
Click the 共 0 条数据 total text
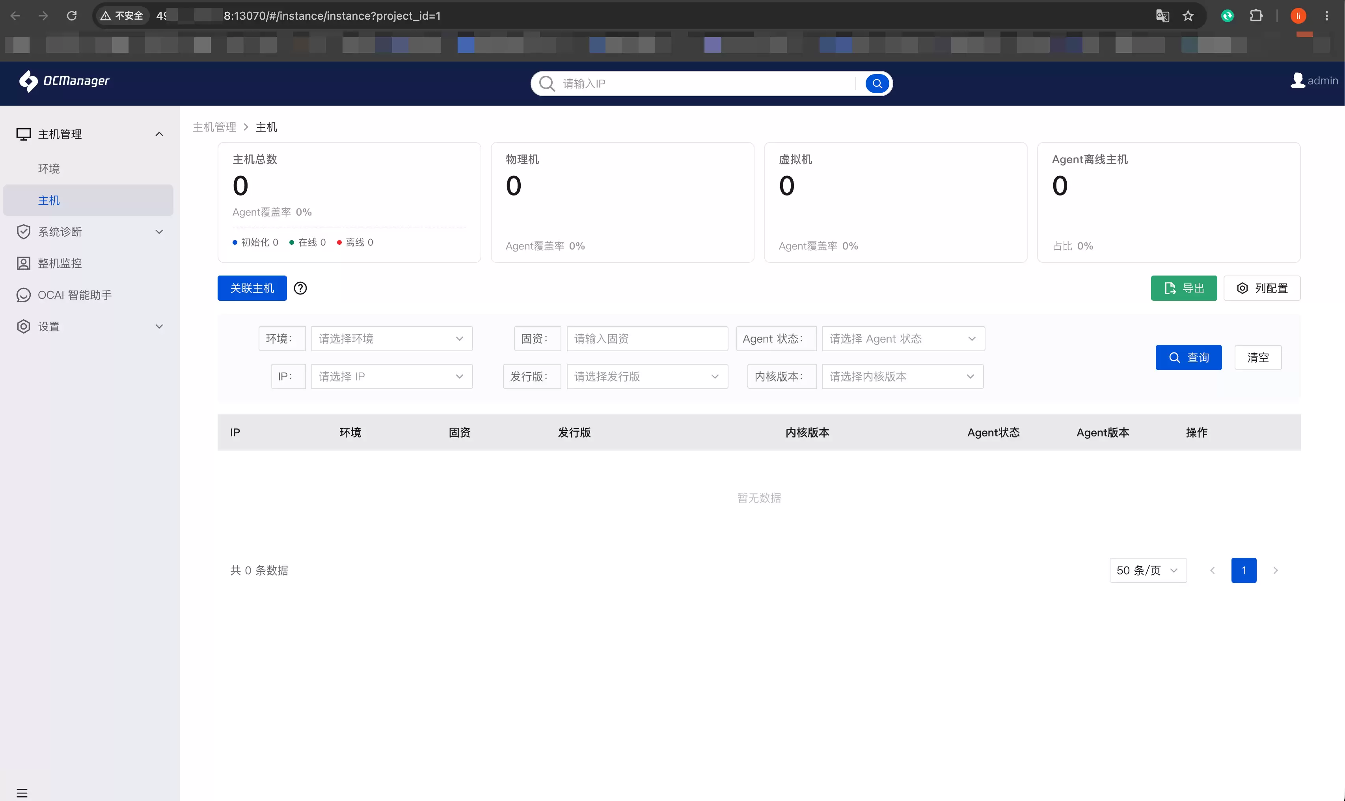point(259,570)
